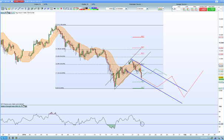Viewport: 224px width, 140px height.
Task: Click the black right arrow tool
Action: (55, 9)
